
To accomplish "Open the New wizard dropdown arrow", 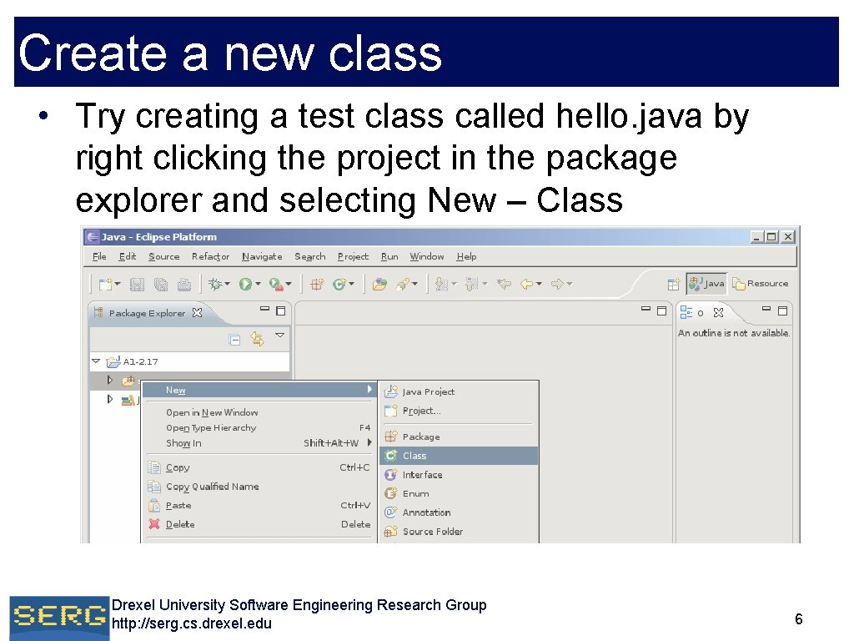I will pos(117,284).
